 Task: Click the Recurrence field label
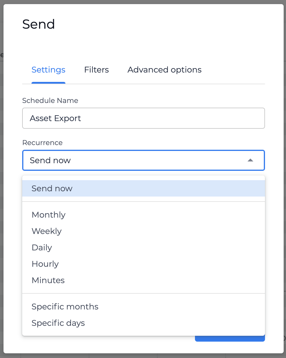pos(42,143)
